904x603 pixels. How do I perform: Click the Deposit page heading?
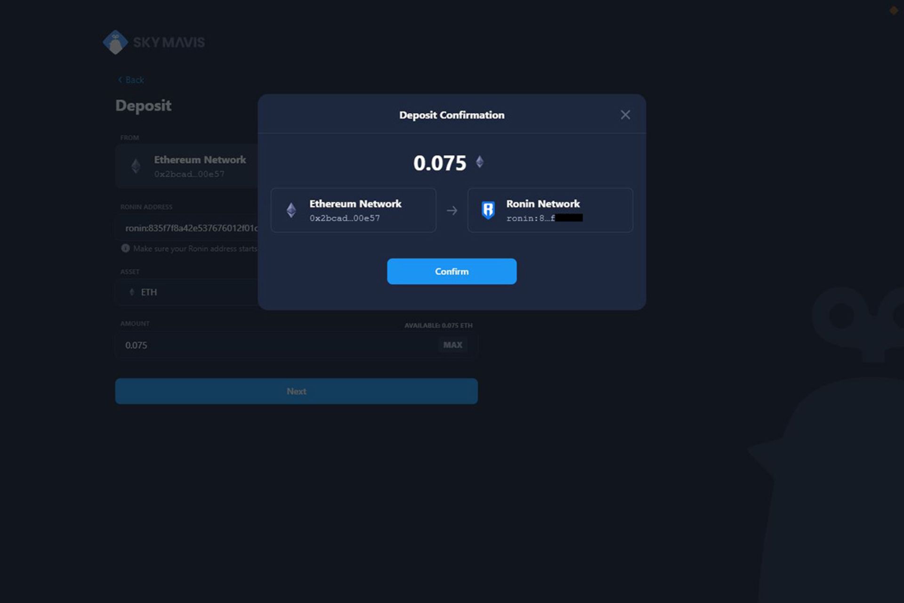coord(143,106)
